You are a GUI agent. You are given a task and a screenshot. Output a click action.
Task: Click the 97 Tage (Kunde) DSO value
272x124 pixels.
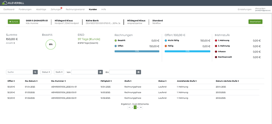click(x=89, y=39)
